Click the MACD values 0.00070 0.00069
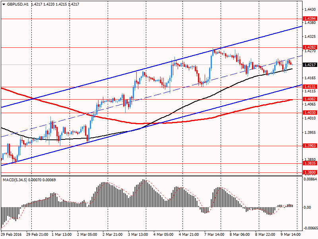Viewport: 318px width, 239px height. coord(42,180)
